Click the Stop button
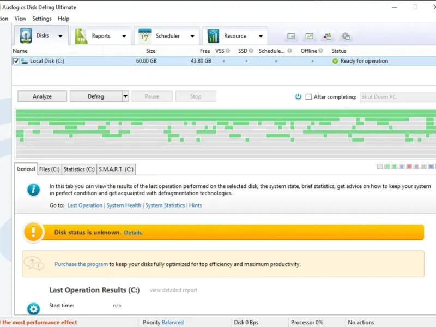436x327 pixels. coord(196,96)
